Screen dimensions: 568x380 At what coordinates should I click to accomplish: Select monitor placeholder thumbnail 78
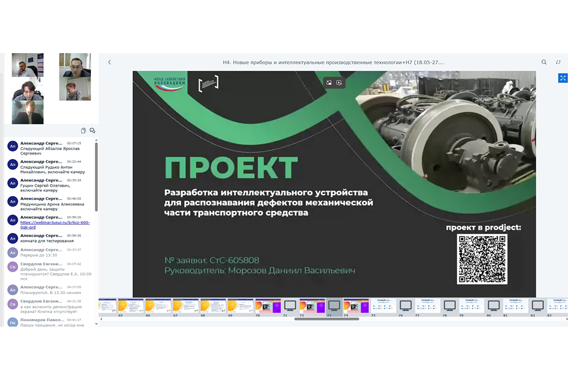(449, 306)
